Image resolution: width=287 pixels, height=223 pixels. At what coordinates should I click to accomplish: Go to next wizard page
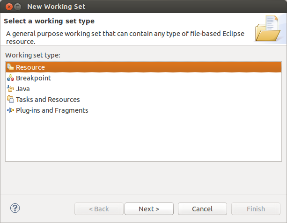pos(149,209)
